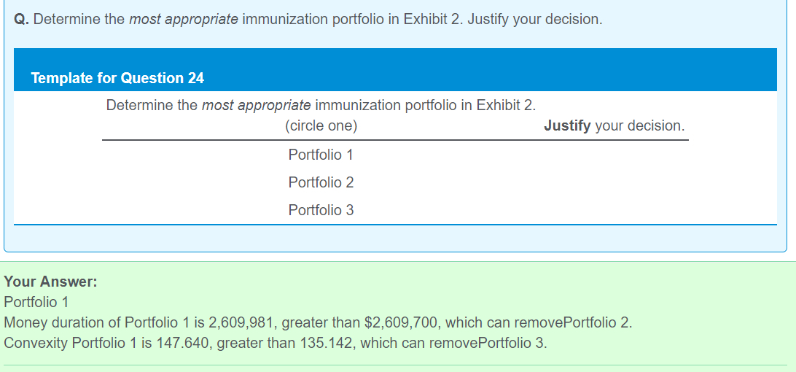796x372 pixels.
Task: Click the "Your Answer:" heading
Action: point(50,282)
